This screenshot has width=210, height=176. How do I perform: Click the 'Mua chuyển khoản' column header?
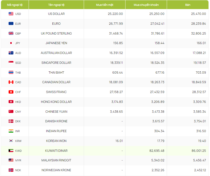(x=146, y=5)
